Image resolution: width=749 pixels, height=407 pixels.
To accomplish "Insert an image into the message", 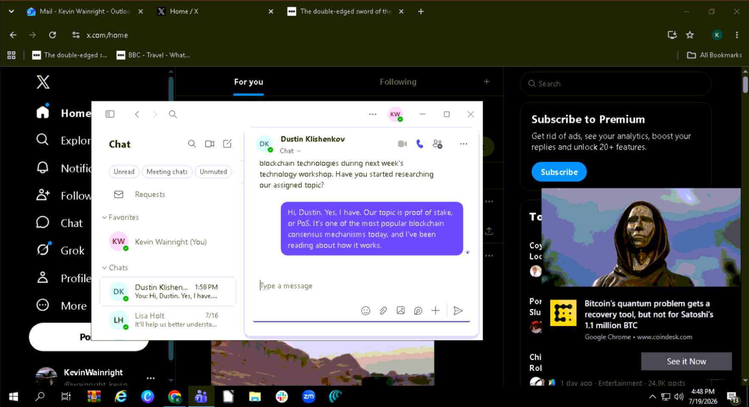I will click(400, 310).
